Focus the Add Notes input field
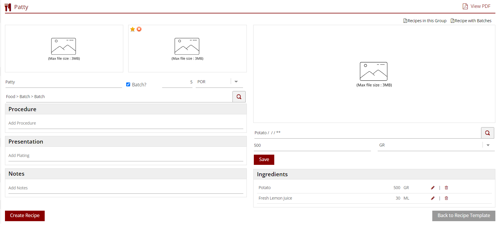Screen dimensions: 498x227 (x=126, y=188)
